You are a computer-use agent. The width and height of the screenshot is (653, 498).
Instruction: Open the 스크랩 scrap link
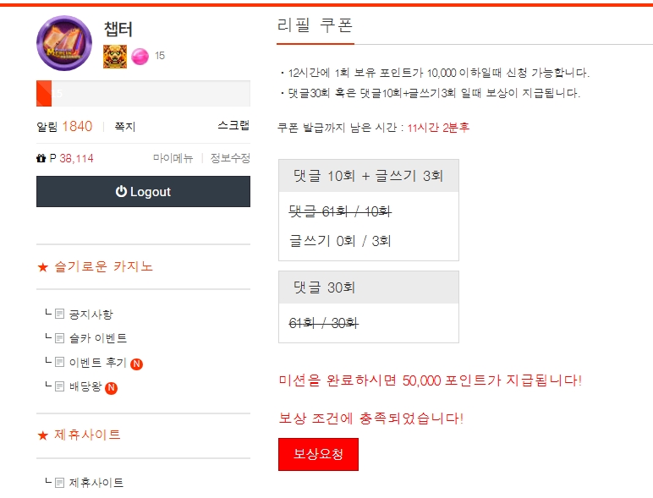pyautogui.click(x=233, y=125)
